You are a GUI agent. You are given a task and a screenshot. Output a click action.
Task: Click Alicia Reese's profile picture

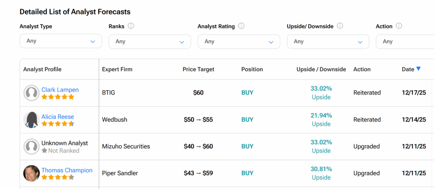point(31,120)
